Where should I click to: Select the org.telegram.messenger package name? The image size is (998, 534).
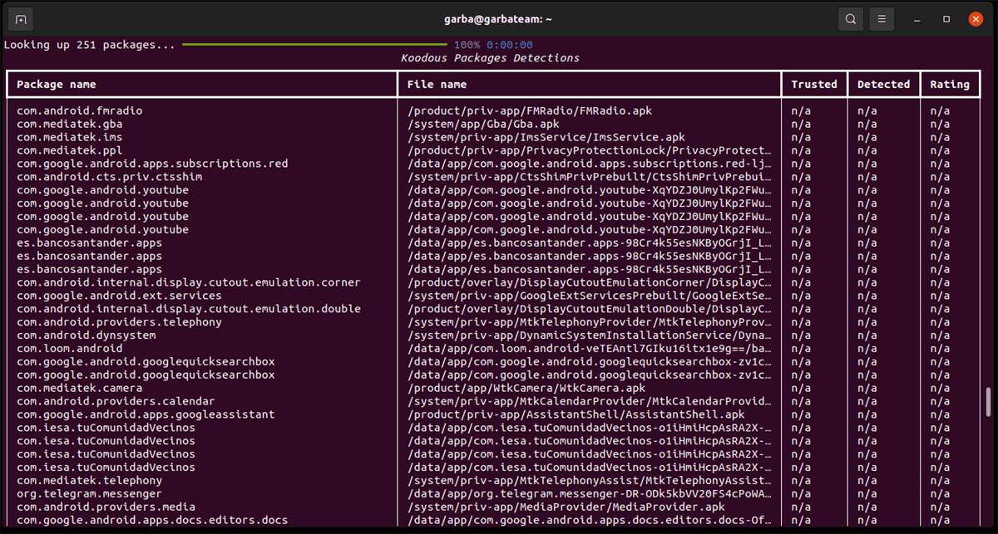[x=89, y=493]
